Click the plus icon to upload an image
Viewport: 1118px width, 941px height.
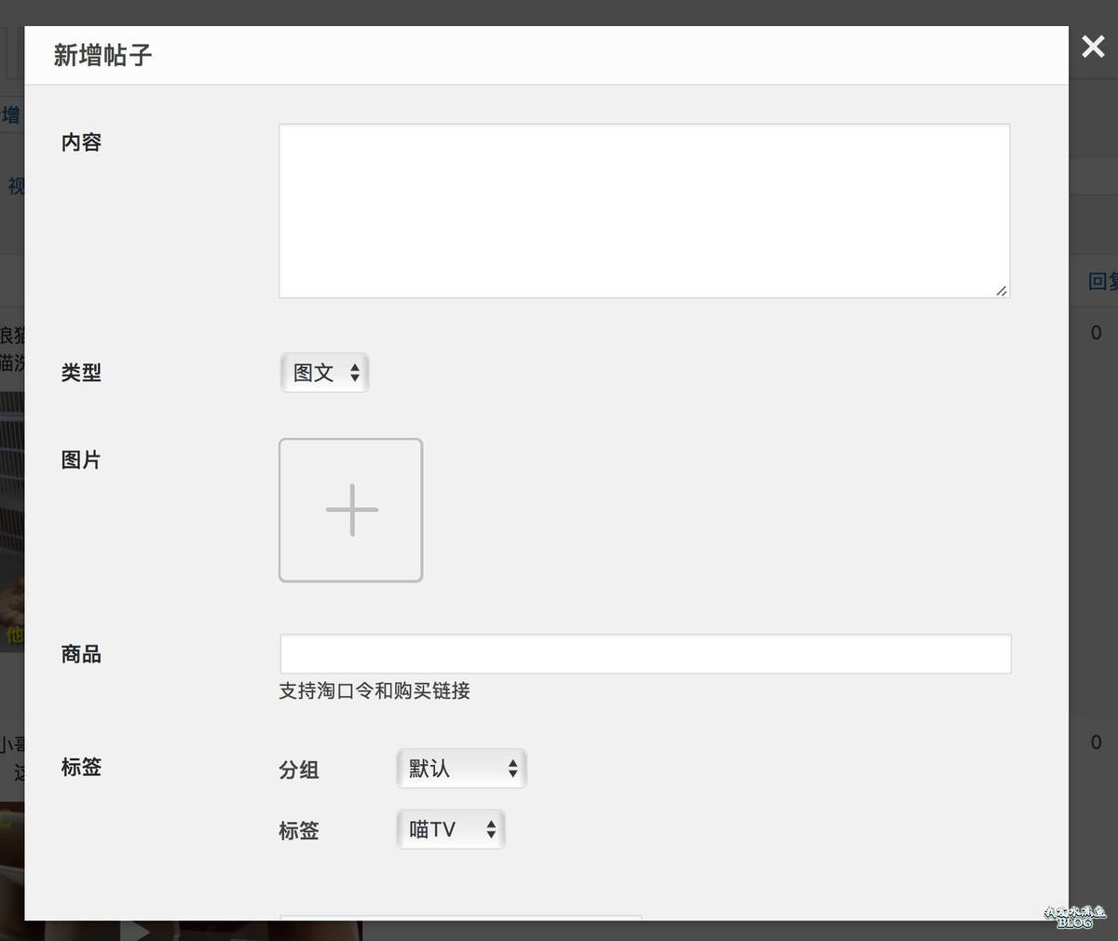point(351,511)
